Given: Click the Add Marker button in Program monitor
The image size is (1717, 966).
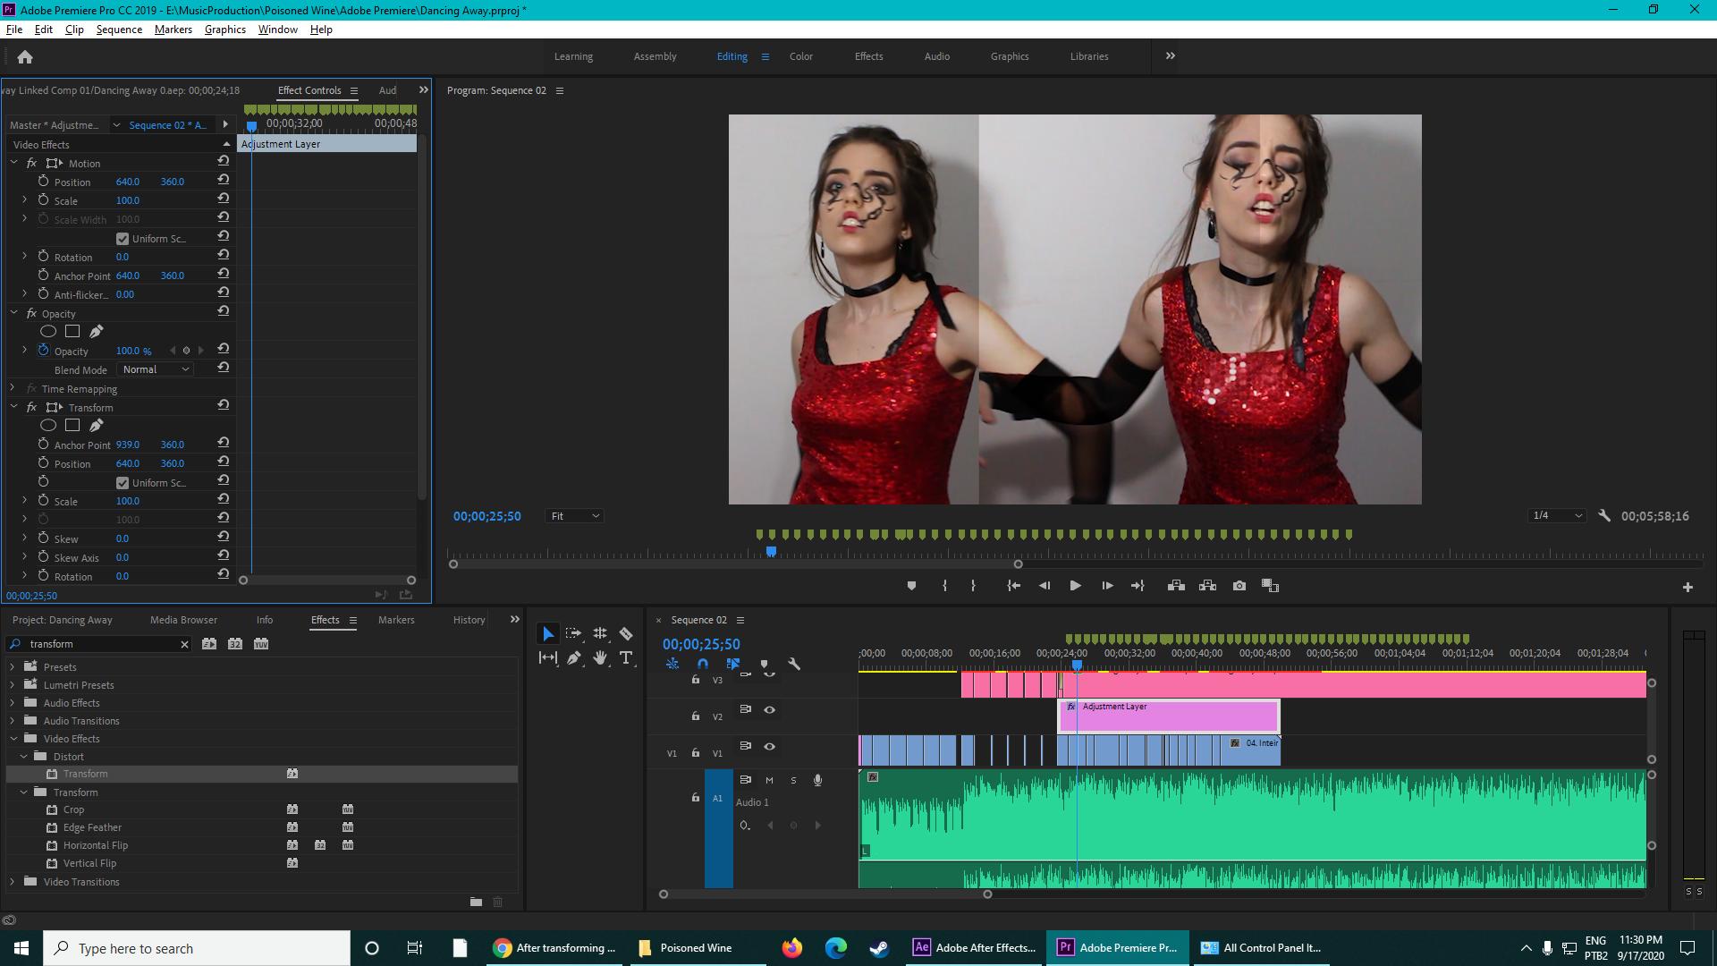Looking at the screenshot, I should (x=911, y=586).
